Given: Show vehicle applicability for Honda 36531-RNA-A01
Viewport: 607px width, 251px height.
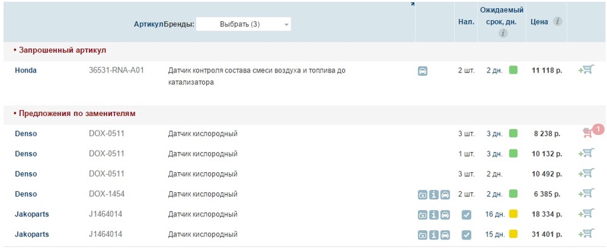Looking at the screenshot, I should coord(423,71).
